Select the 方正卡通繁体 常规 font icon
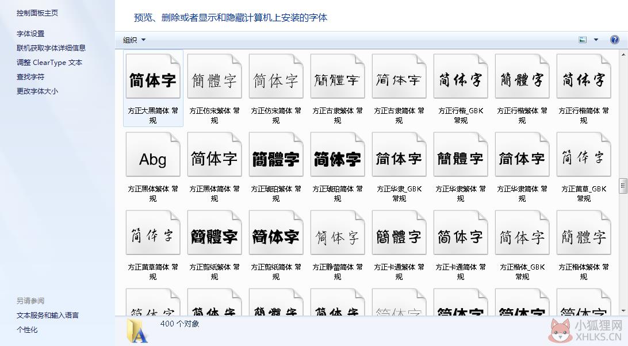This screenshot has width=628, height=346. [399, 233]
